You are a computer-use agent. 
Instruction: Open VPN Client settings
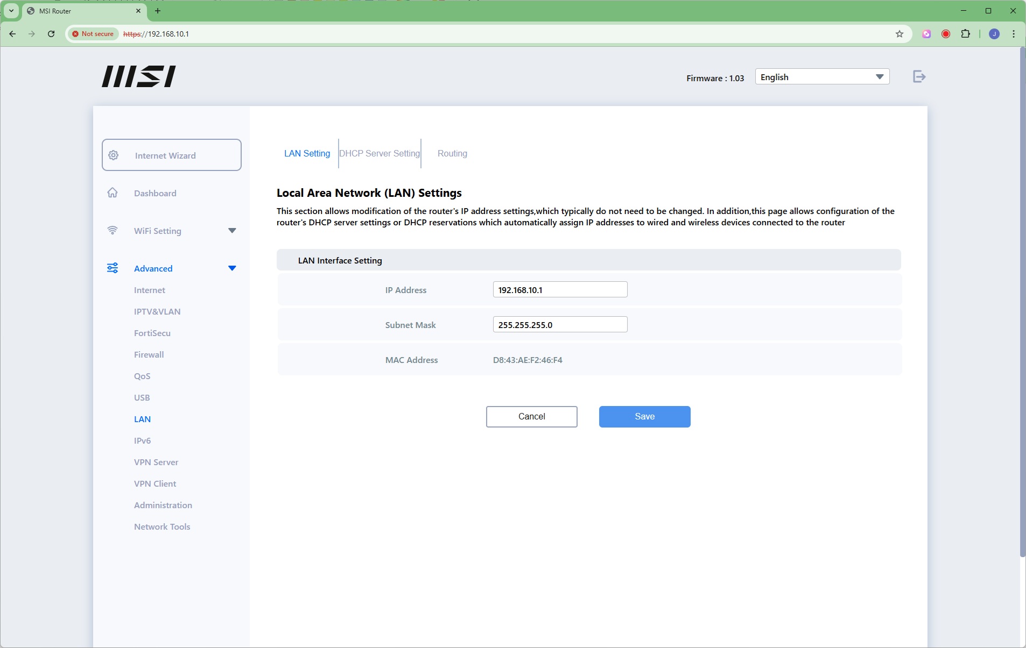click(155, 483)
